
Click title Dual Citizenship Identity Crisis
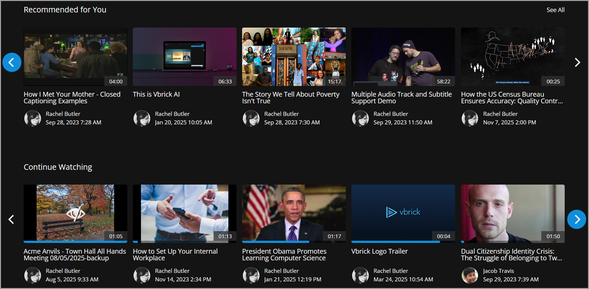(511, 254)
